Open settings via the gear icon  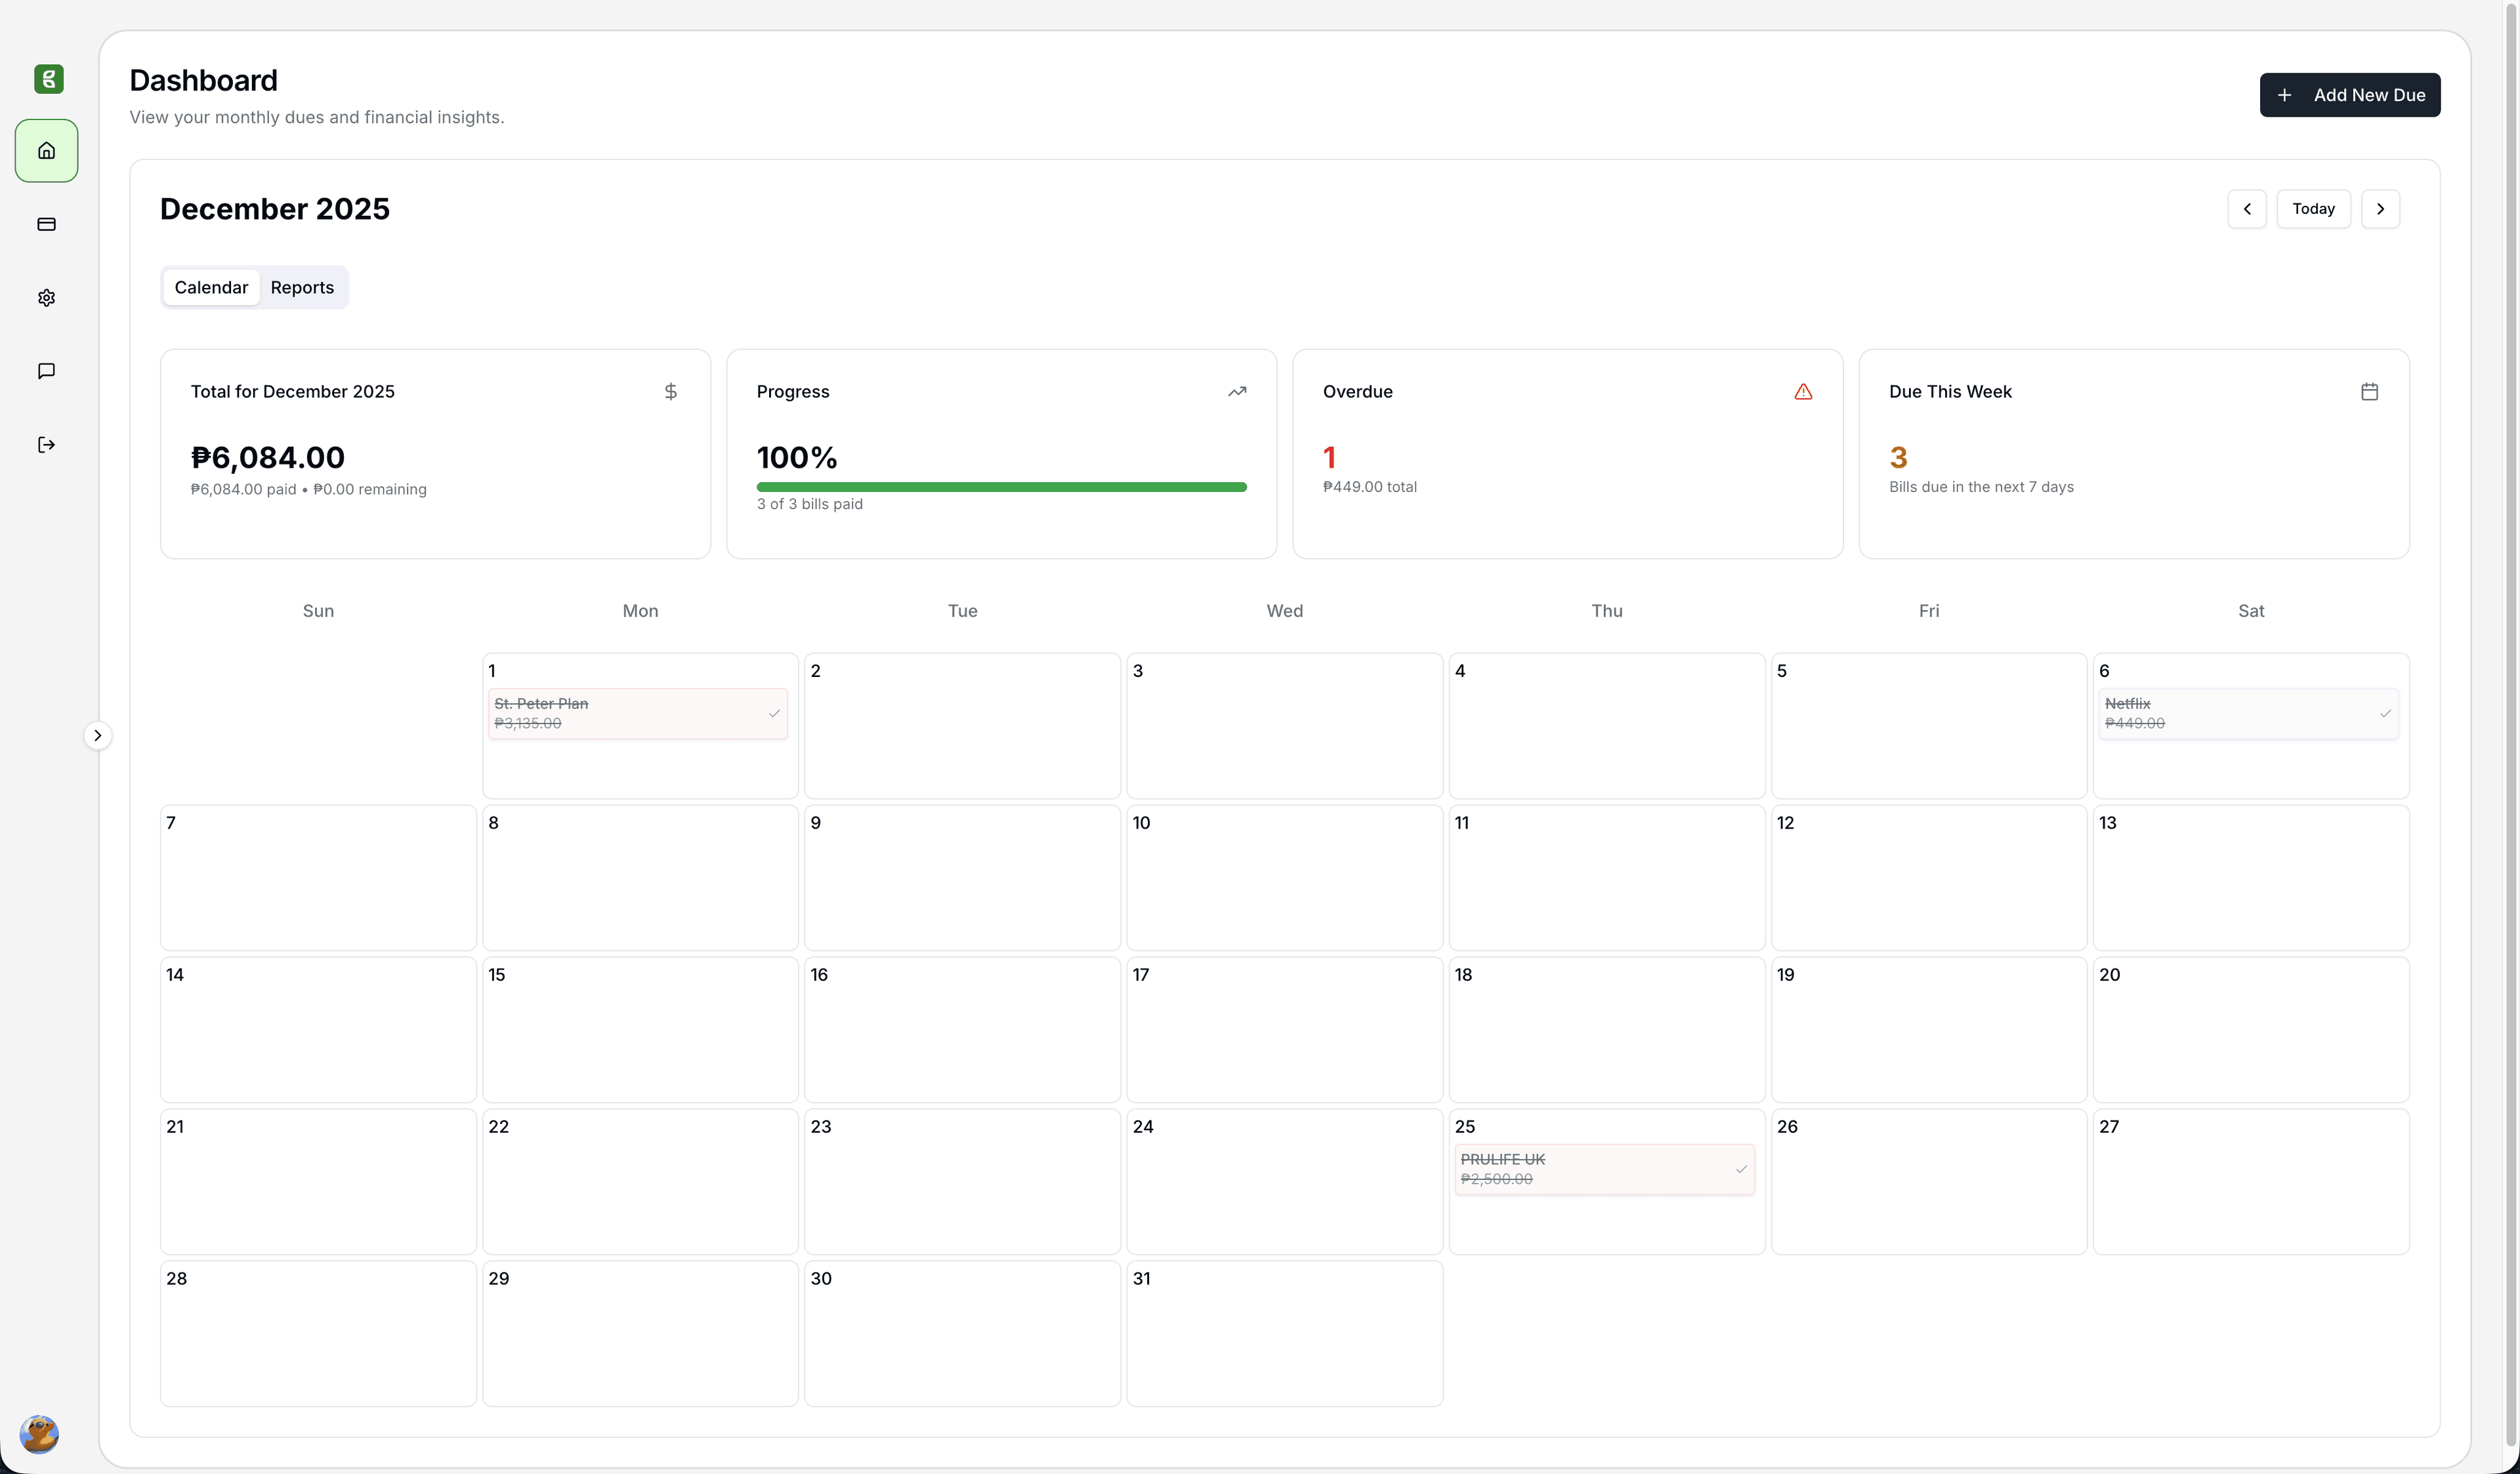46,298
